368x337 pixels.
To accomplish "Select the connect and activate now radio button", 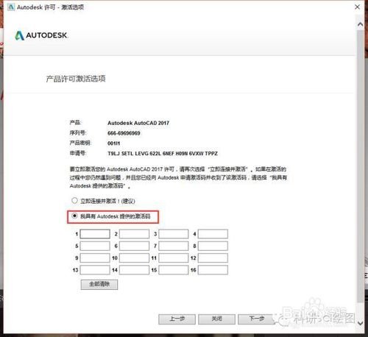I will (x=74, y=201).
